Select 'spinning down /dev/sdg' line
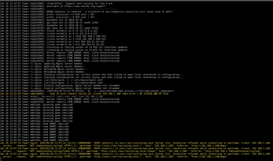Image resolution: width=273 pixels, height=161 pixels. [x=36, y=108]
